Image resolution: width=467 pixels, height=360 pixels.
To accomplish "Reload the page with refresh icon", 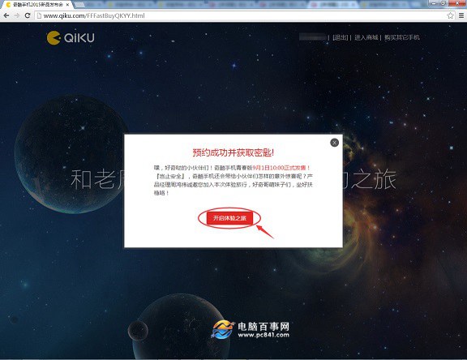I will point(28,15).
